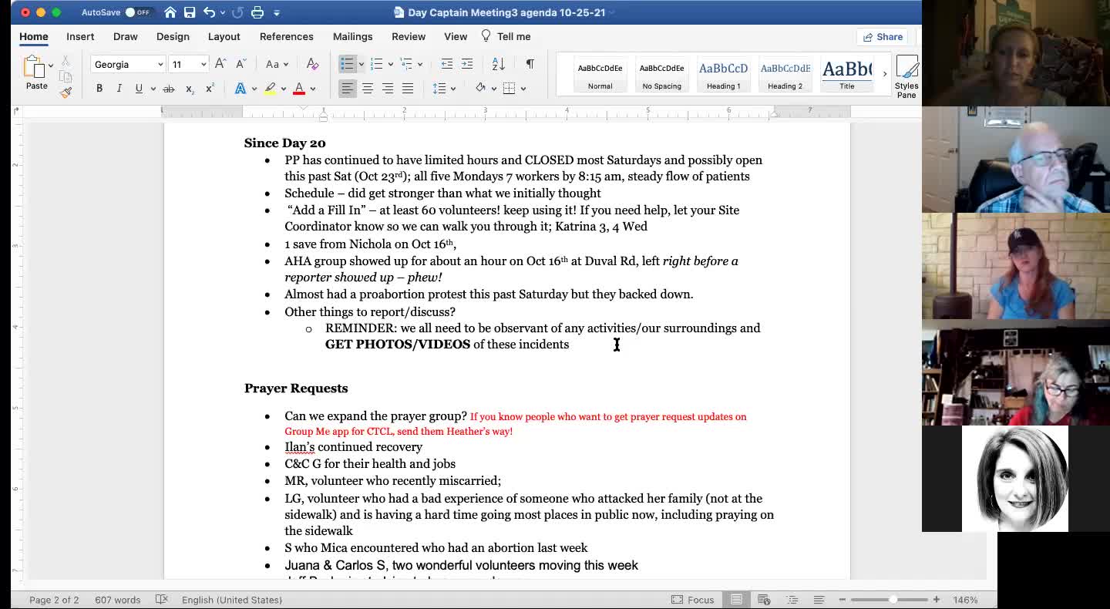The width and height of the screenshot is (1110, 609).
Task: Toggle show paragraph marks
Action: tap(530, 64)
